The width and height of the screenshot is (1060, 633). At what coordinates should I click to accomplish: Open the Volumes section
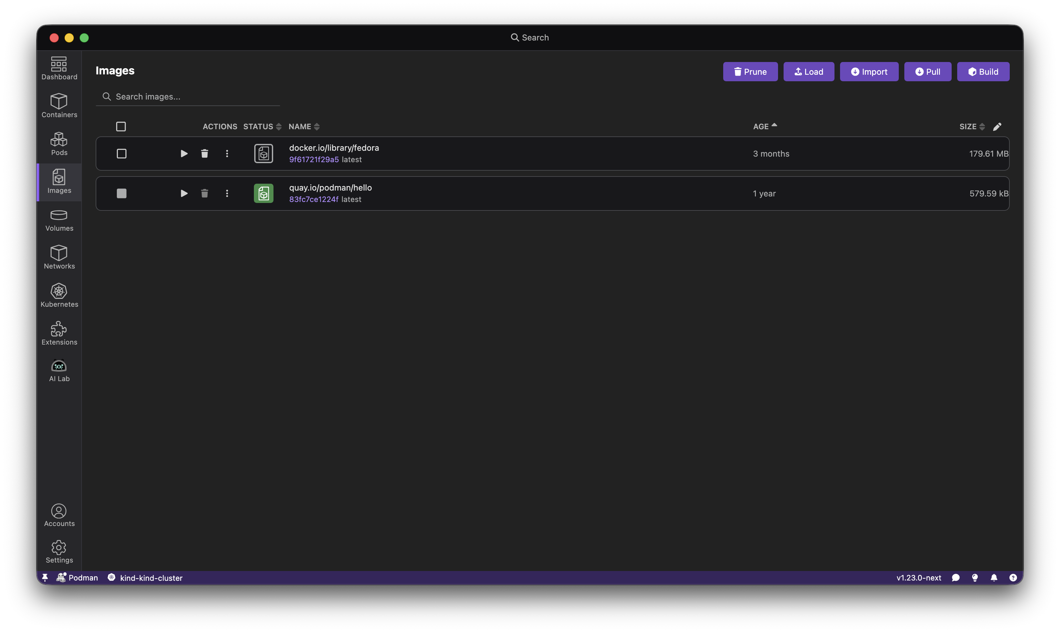59,220
